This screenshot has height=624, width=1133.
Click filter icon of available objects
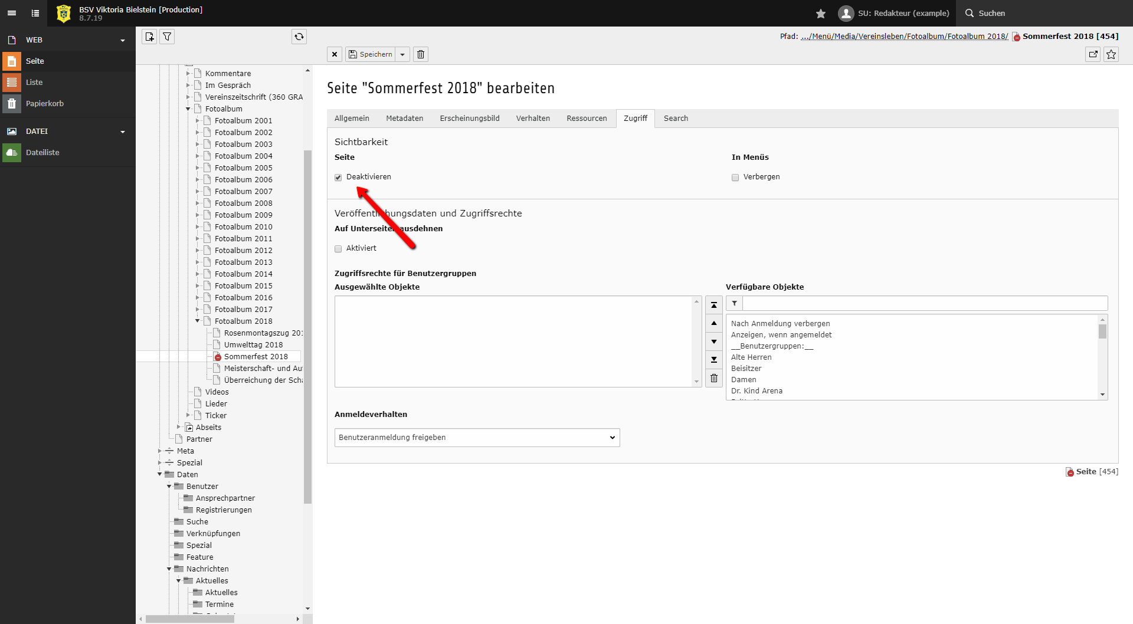pos(734,303)
